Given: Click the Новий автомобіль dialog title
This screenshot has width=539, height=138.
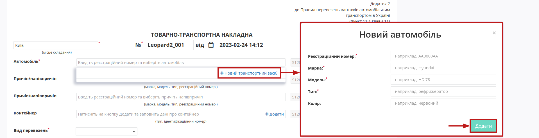Looking at the screenshot, I should click(400, 34).
